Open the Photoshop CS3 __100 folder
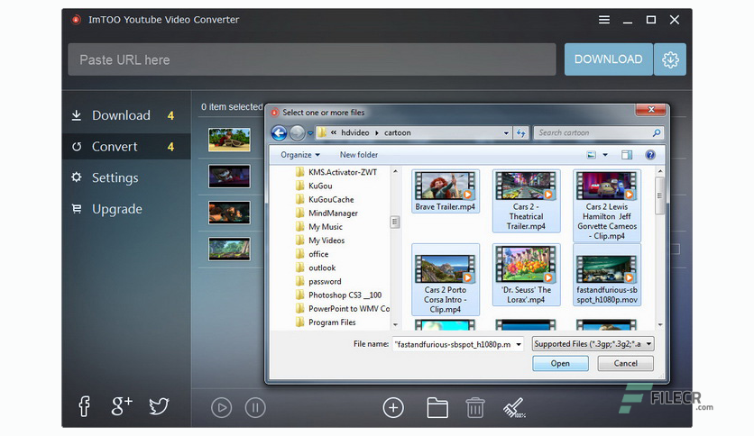754x436 pixels. coord(338,295)
